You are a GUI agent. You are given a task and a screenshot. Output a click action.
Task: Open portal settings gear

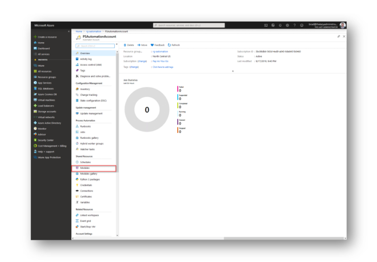coord(287,25)
